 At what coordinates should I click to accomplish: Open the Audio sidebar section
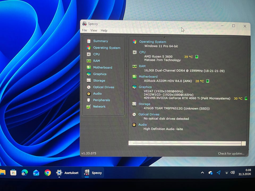point(97,94)
